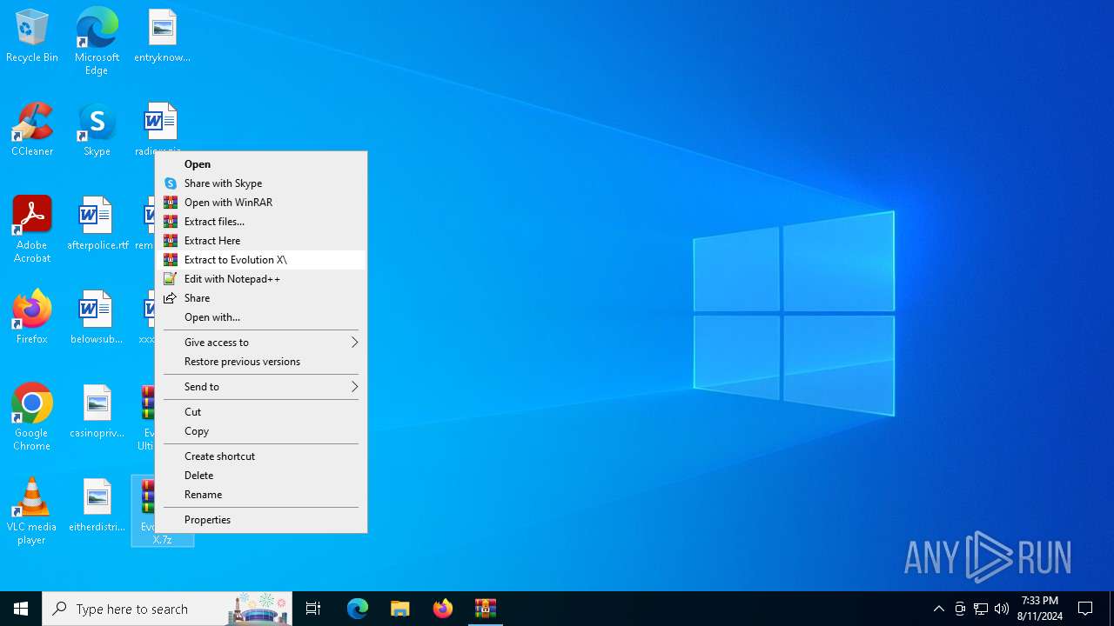Screen dimensions: 1114x626
Task: Choose Copy in the context menu
Action: pos(261,431)
